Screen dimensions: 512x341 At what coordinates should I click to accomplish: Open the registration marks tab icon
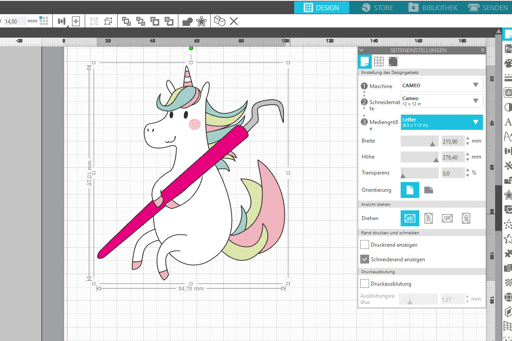pyautogui.click(x=393, y=62)
